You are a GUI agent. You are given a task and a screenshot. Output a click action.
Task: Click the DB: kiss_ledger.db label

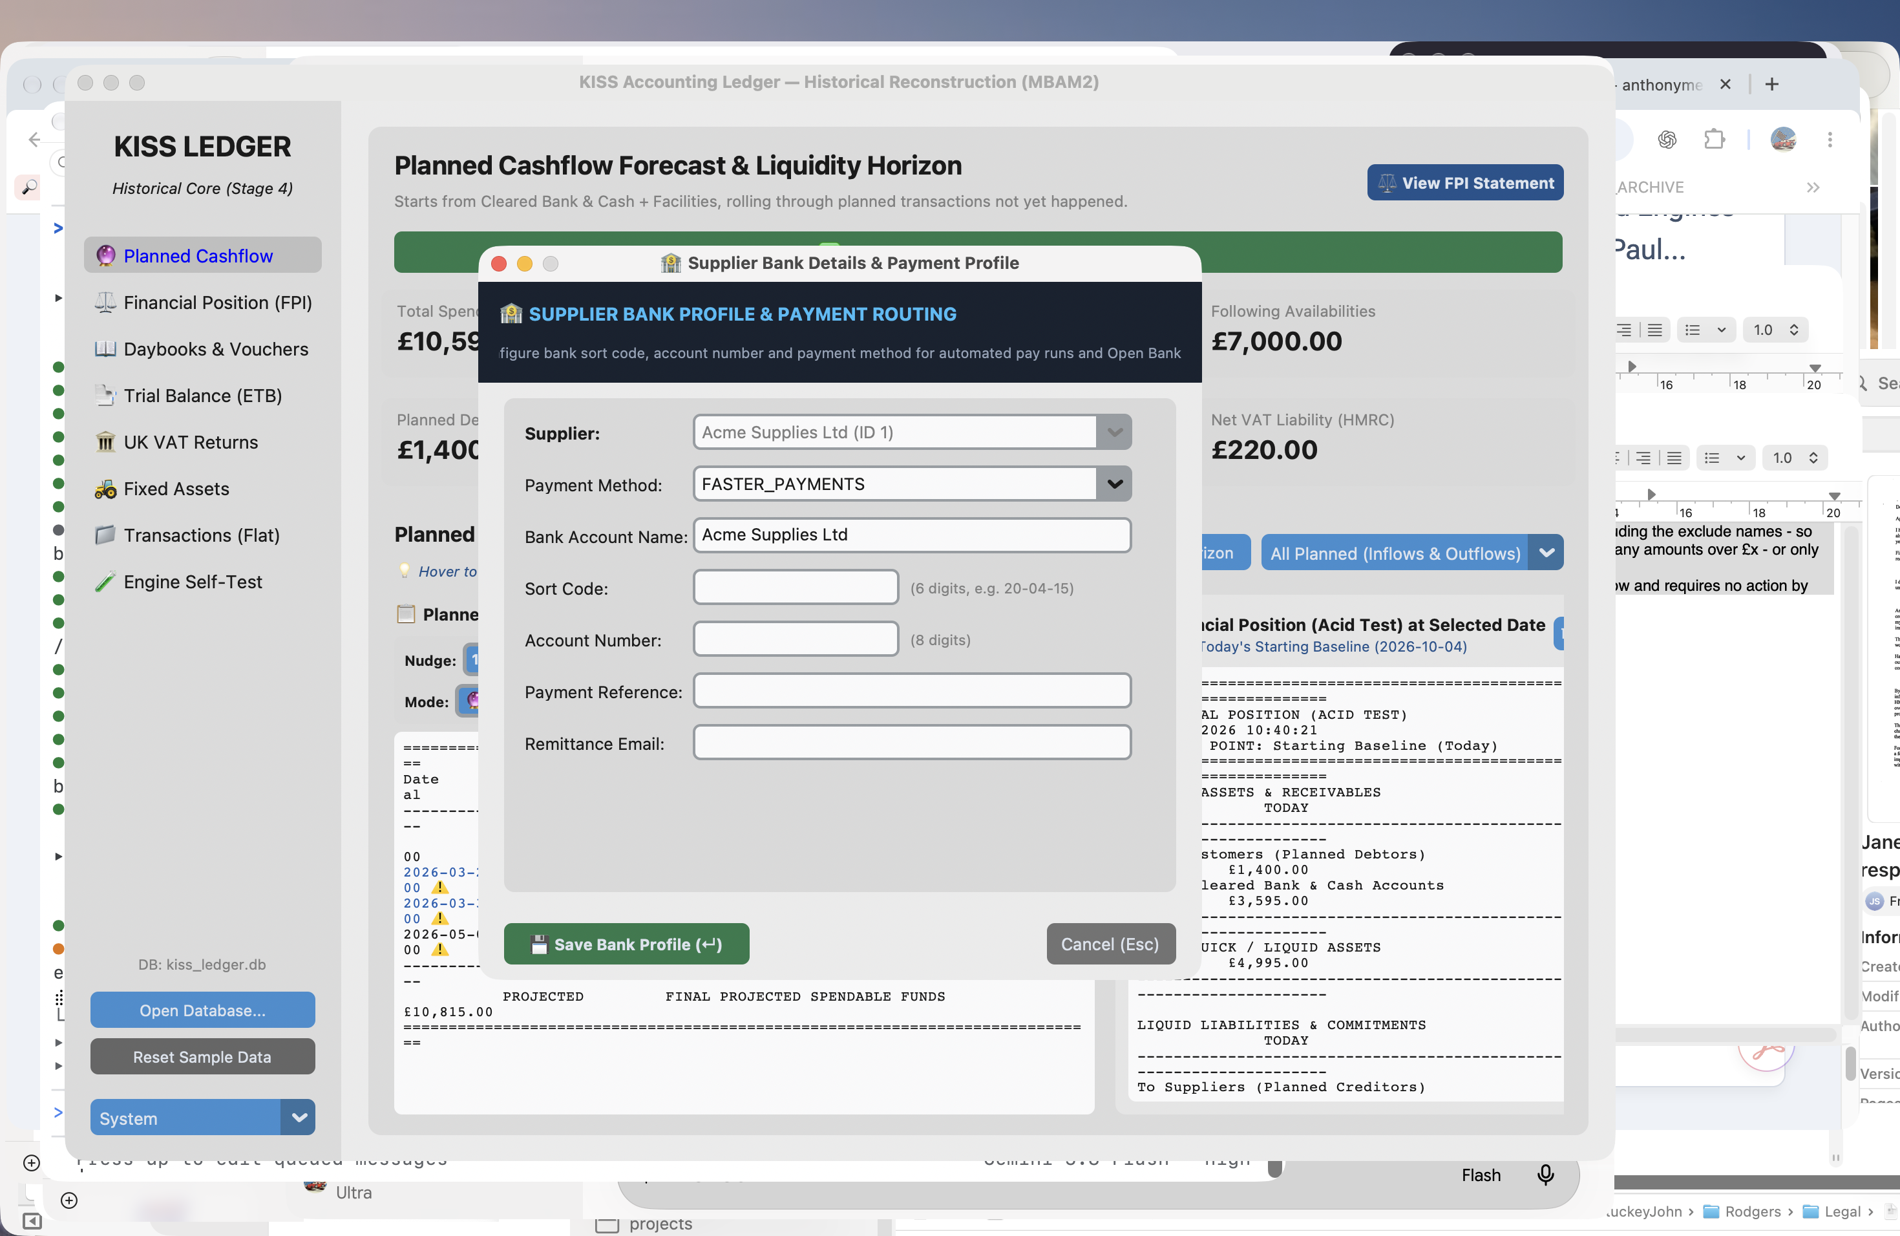(202, 964)
